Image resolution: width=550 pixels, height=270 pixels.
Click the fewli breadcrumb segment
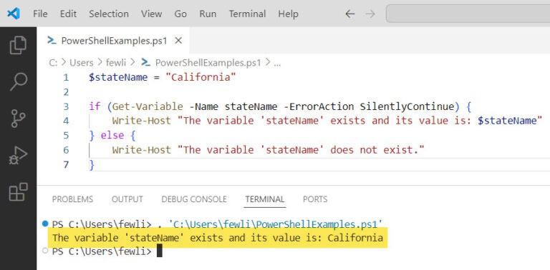[x=116, y=63]
